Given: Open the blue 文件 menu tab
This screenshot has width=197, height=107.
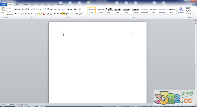Looking at the screenshot, I should point(3,5).
